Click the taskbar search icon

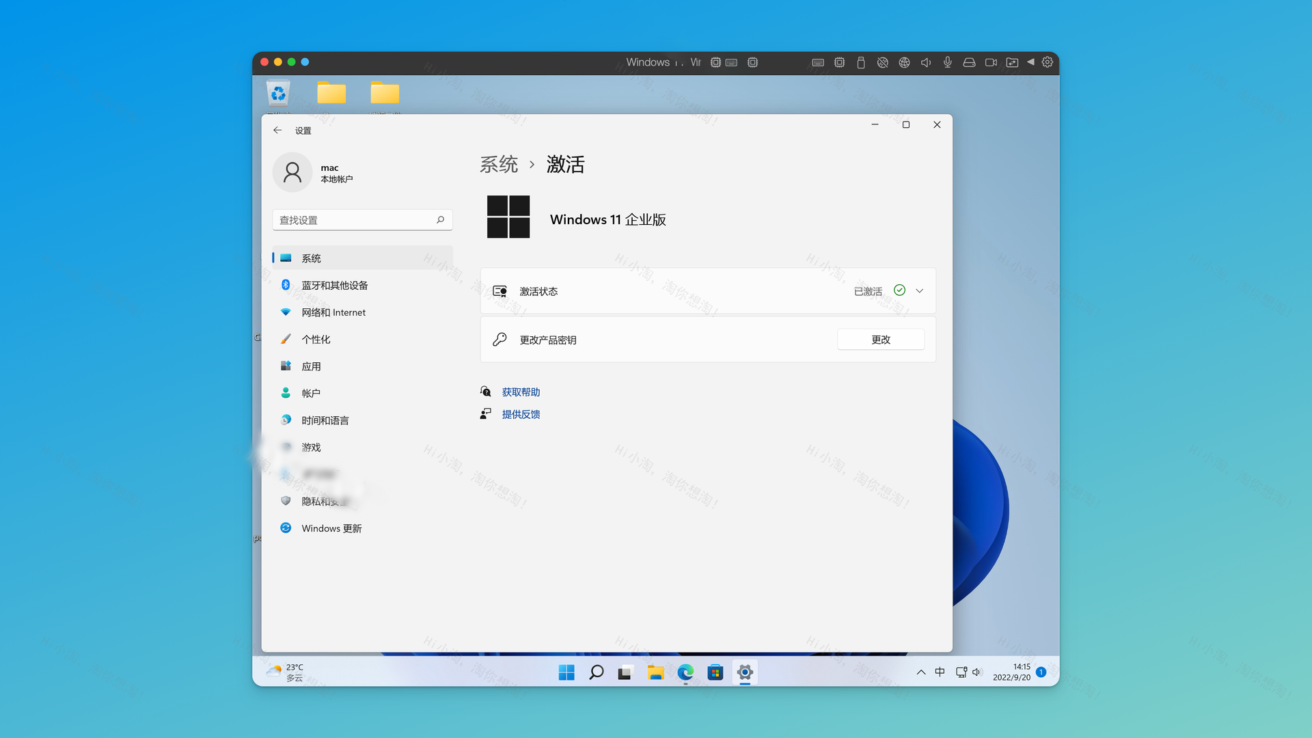tap(596, 672)
